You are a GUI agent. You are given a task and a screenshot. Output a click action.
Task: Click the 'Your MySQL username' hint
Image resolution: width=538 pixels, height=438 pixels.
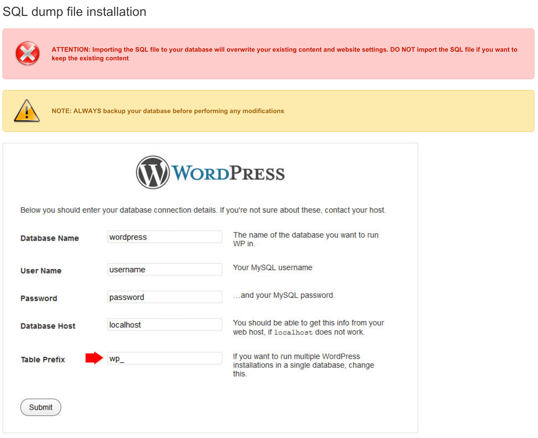click(273, 267)
